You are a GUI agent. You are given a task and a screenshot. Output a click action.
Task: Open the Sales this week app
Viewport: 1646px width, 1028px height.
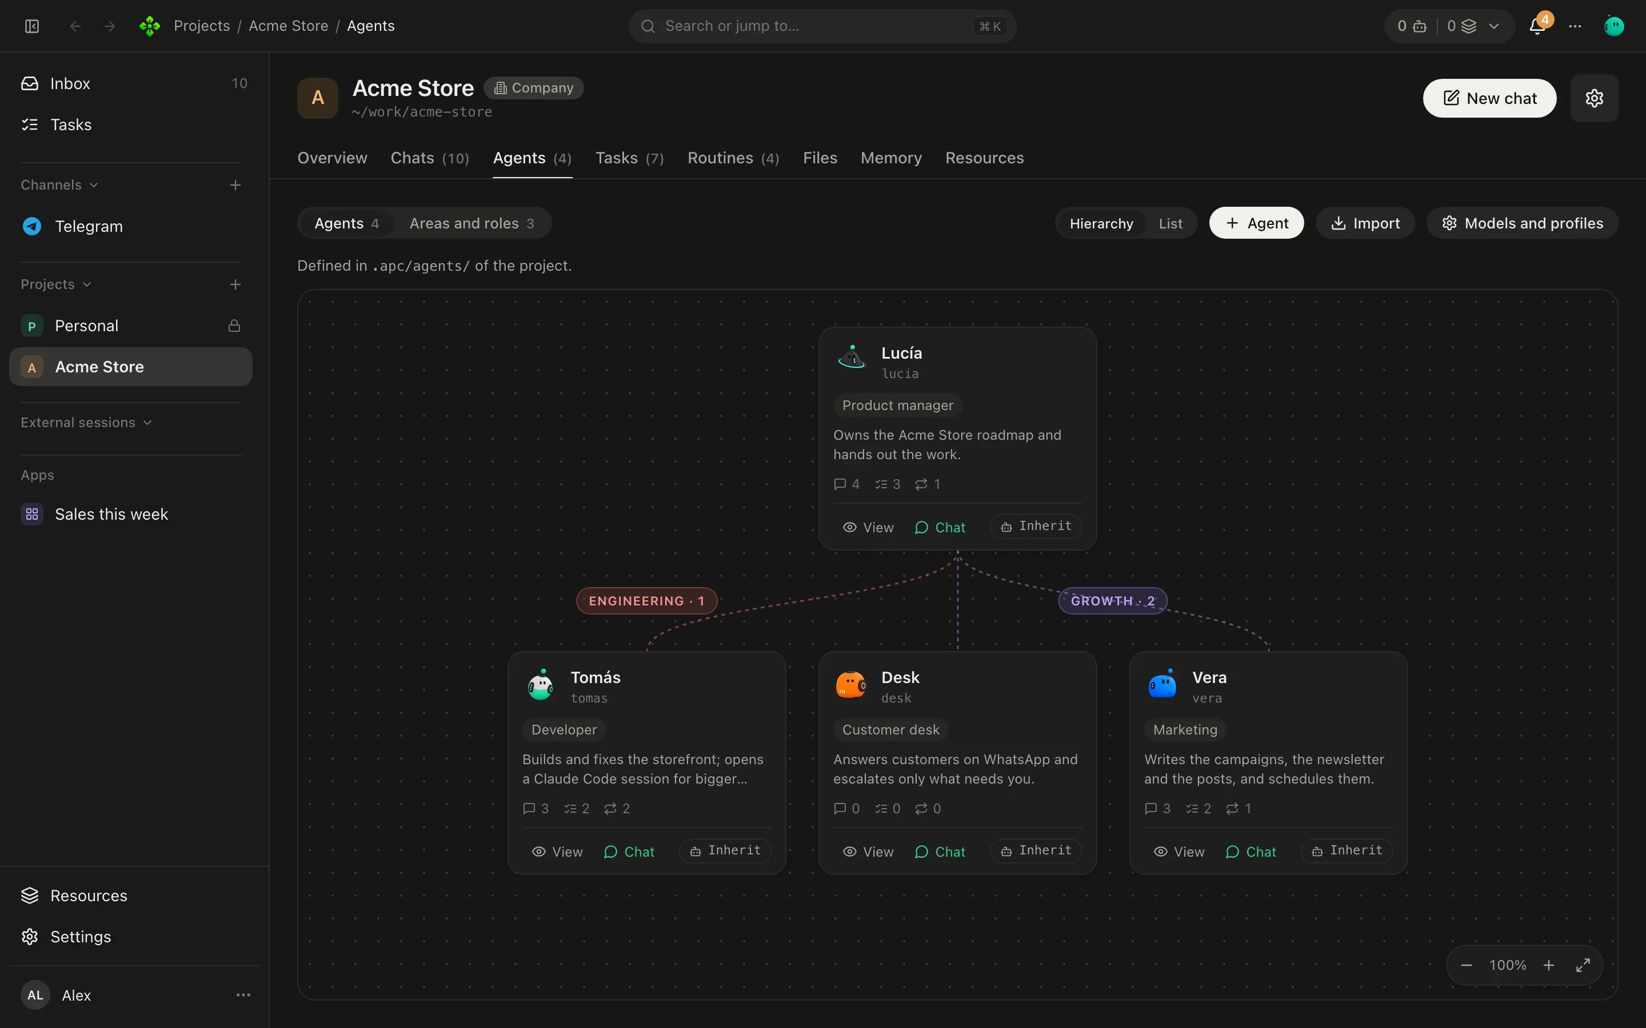130,514
